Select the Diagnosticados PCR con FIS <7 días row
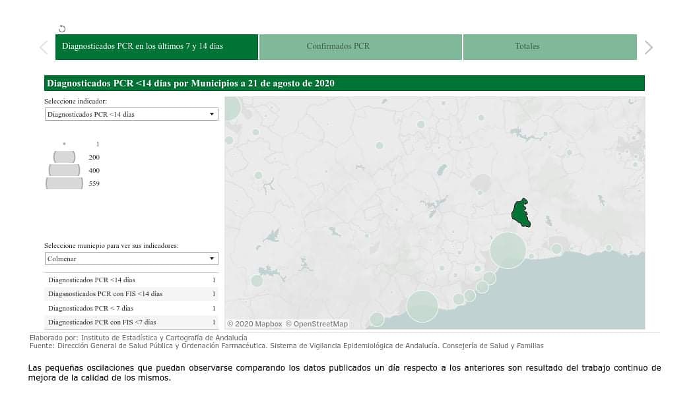 tap(131, 322)
